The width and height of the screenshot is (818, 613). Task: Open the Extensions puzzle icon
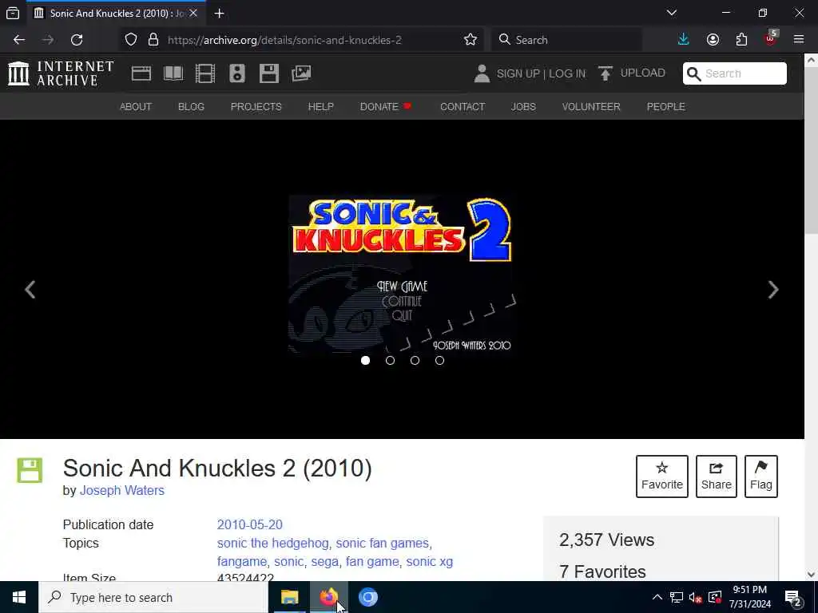click(741, 40)
